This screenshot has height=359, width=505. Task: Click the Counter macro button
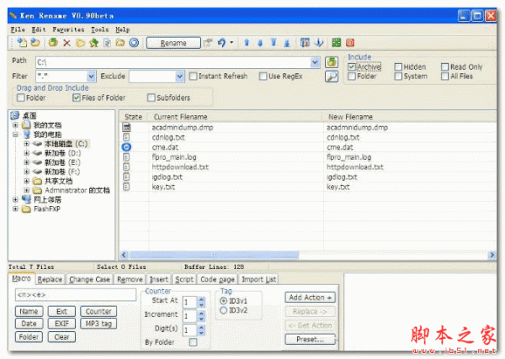point(98,311)
